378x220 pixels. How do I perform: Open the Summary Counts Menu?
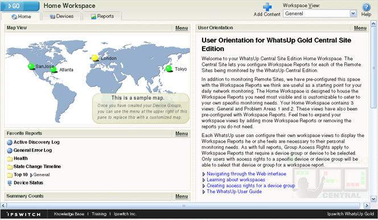coord(182,196)
